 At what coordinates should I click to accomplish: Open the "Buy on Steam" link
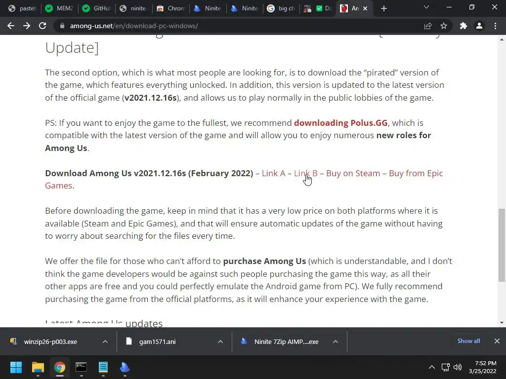(353, 173)
